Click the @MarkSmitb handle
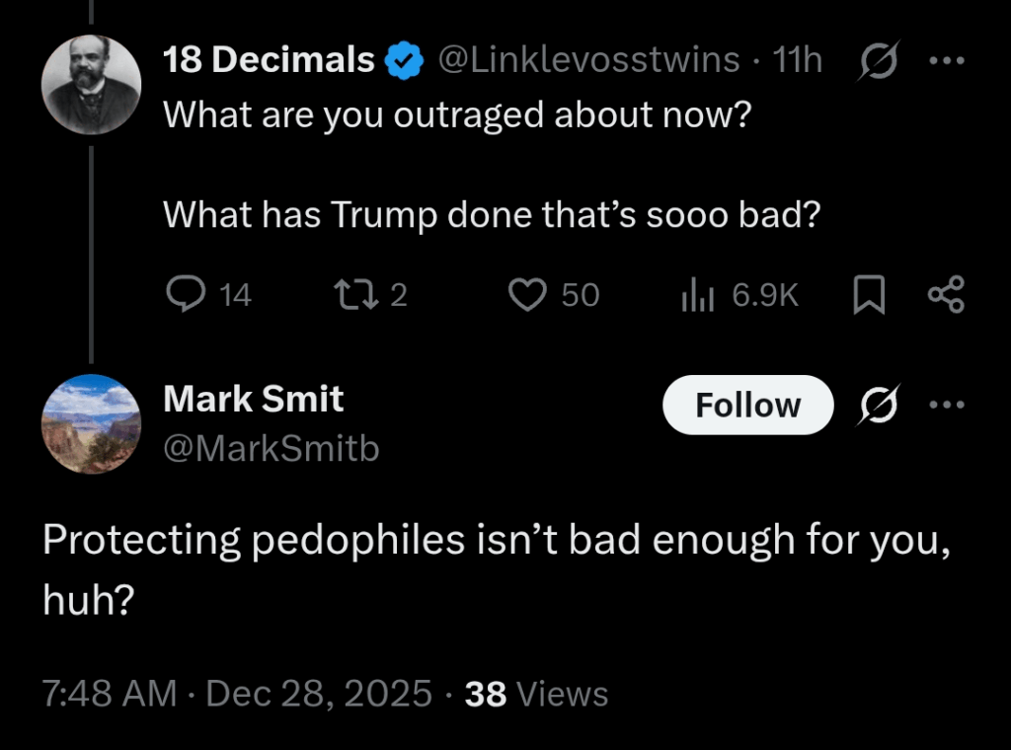The height and width of the screenshot is (750, 1011). click(271, 449)
